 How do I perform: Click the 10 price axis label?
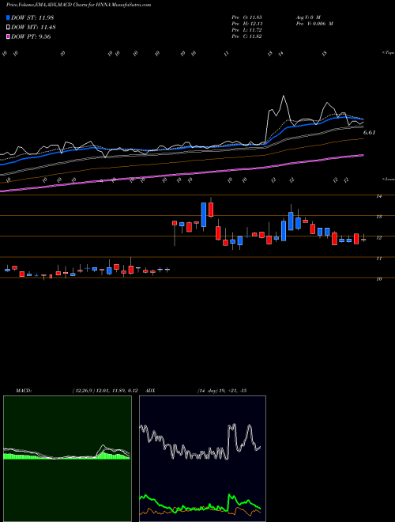point(378,279)
